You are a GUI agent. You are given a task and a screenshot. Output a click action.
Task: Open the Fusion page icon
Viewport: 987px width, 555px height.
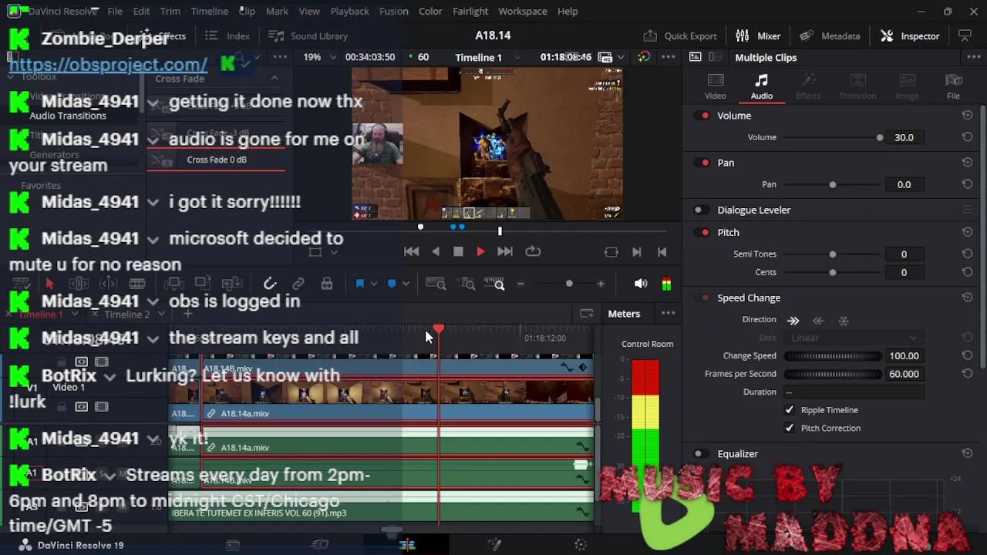click(494, 545)
